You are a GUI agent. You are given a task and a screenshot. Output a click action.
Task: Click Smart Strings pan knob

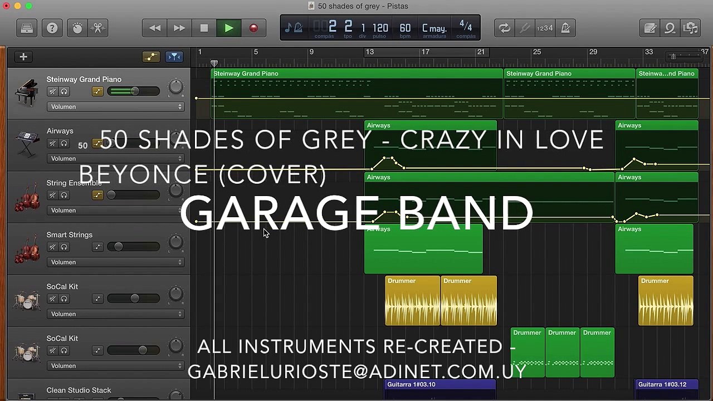(175, 242)
